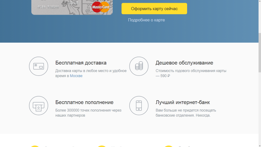Click the "Бесплатное пополнение" heading
This screenshot has height=147, width=261.
84,102
